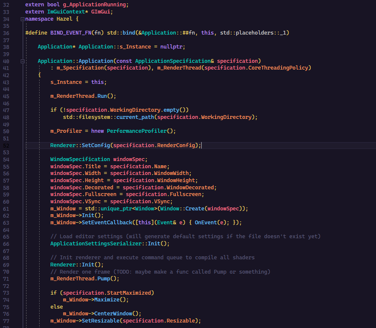Click the Maximize method call
The height and width of the screenshot is (328, 376).
coord(110,300)
